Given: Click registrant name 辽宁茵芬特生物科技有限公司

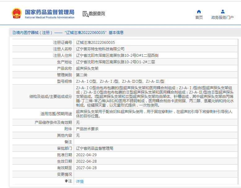Looking at the screenshot, I should [x=100, y=49].
